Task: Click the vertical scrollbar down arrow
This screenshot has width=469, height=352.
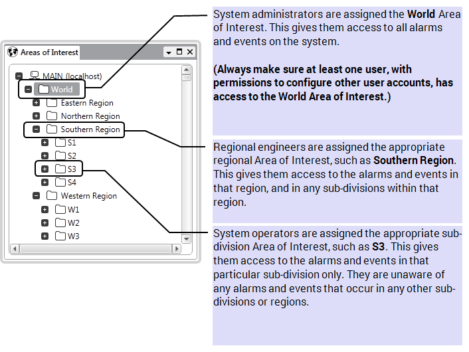Action: click(187, 238)
